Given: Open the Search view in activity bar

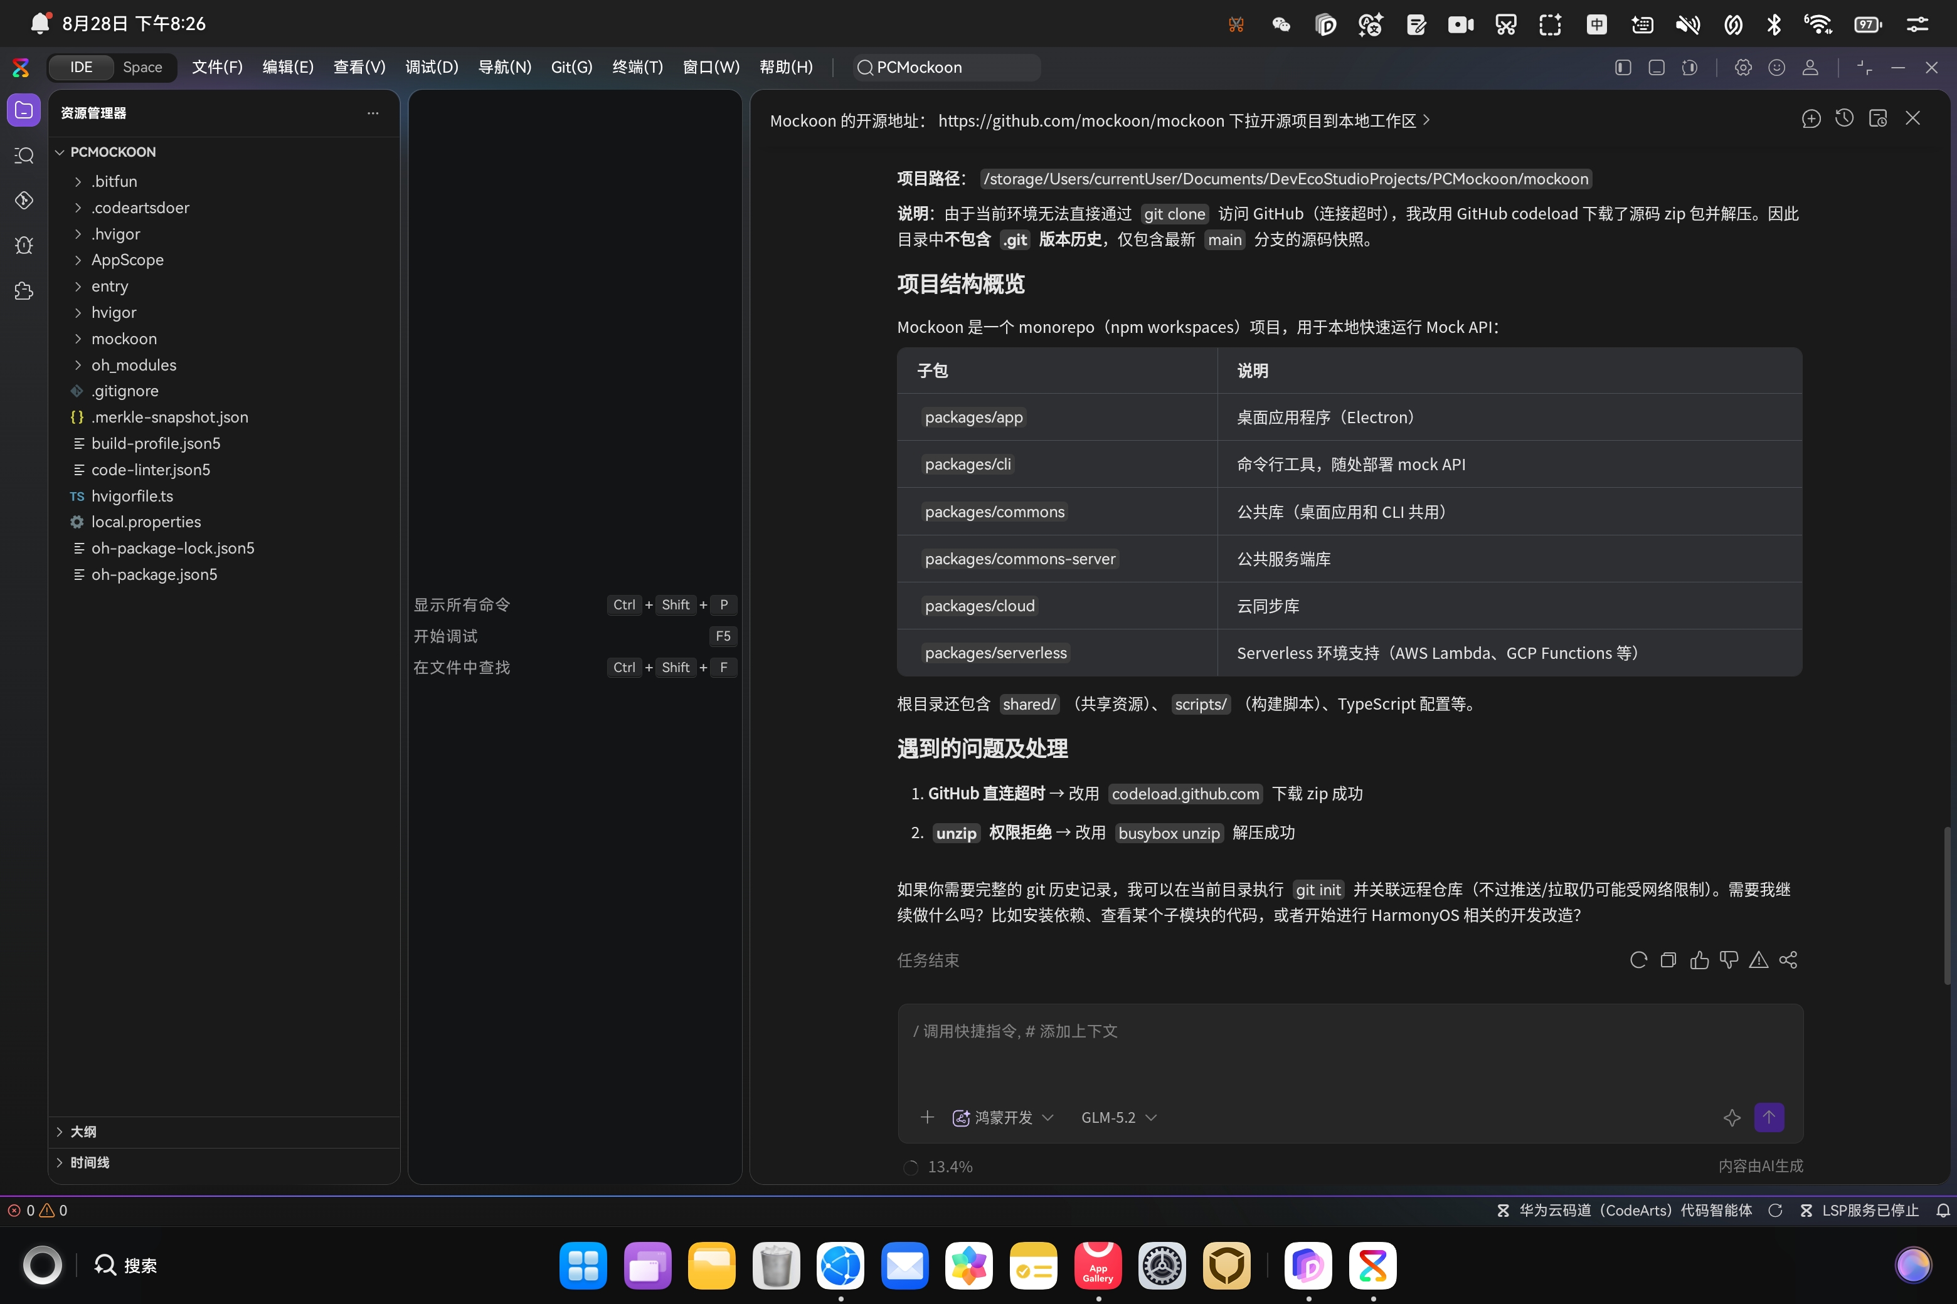Looking at the screenshot, I should 24,155.
